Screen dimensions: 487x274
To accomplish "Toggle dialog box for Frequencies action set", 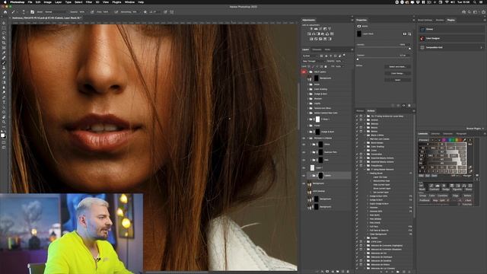I will coord(361,166).
